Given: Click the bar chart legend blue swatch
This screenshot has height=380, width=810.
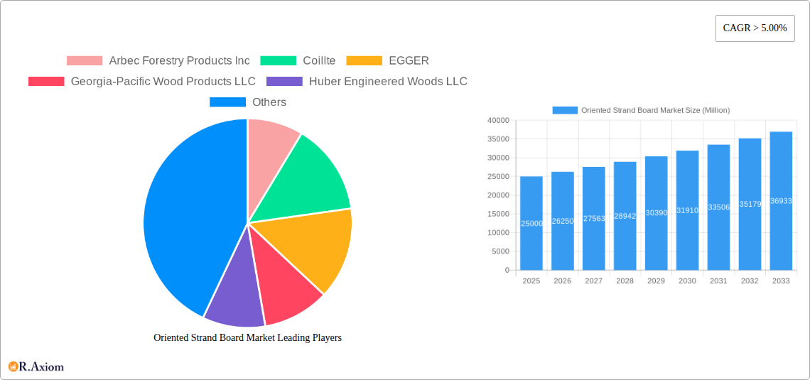Looking at the screenshot, I should coord(565,110).
